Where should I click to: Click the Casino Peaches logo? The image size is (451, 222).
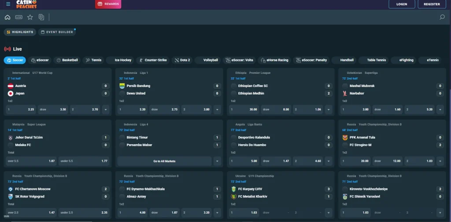27,4
